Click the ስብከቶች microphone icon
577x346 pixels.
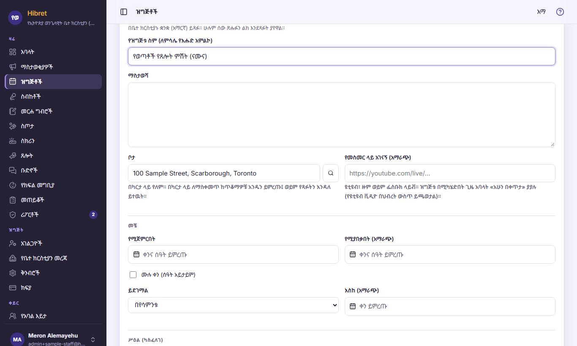click(x=13, y=96)
